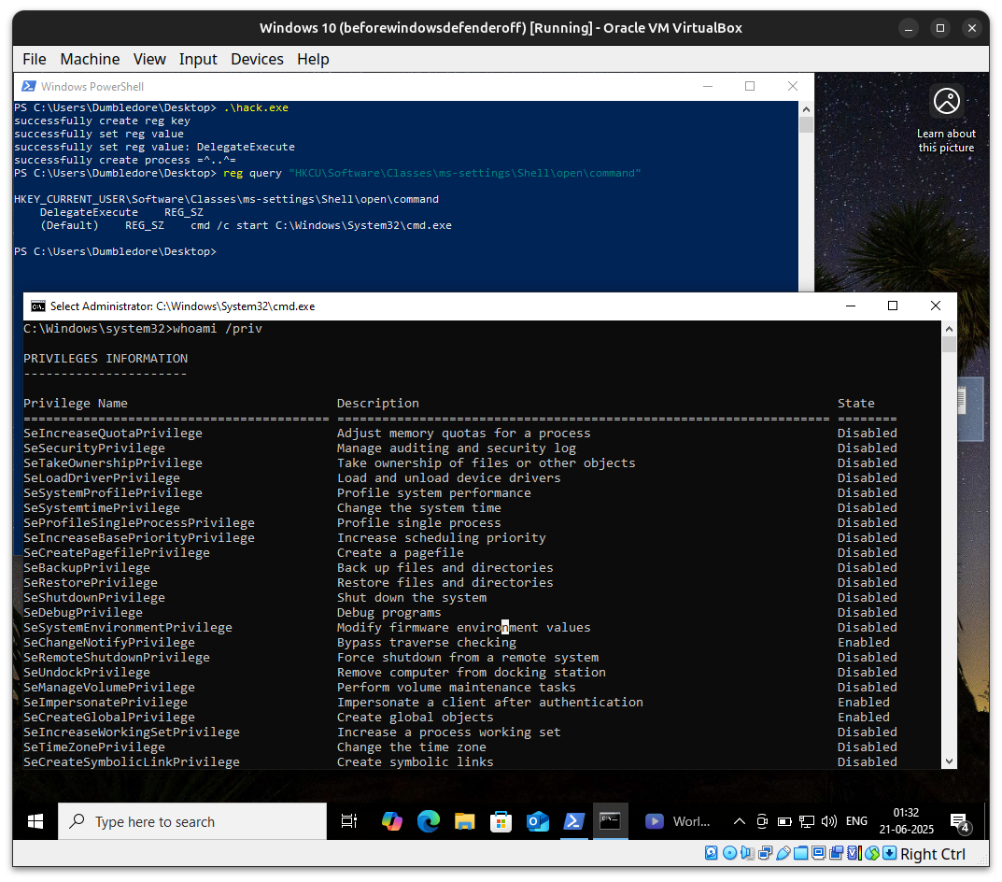
Task: Click the SeDebugPrivilege row name
Action: pyautogui.click(x=83, y=613)
